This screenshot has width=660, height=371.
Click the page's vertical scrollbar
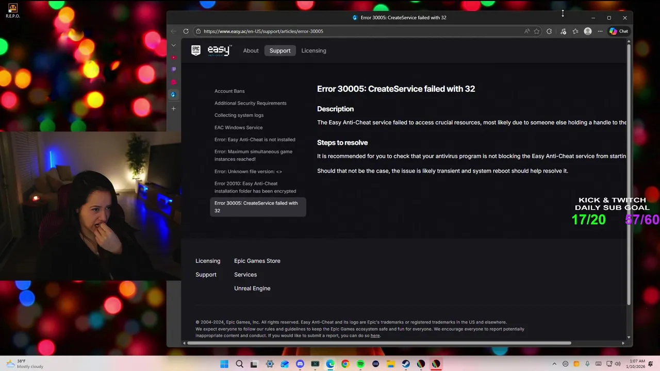pyautogui.click(x=629, y=174)
